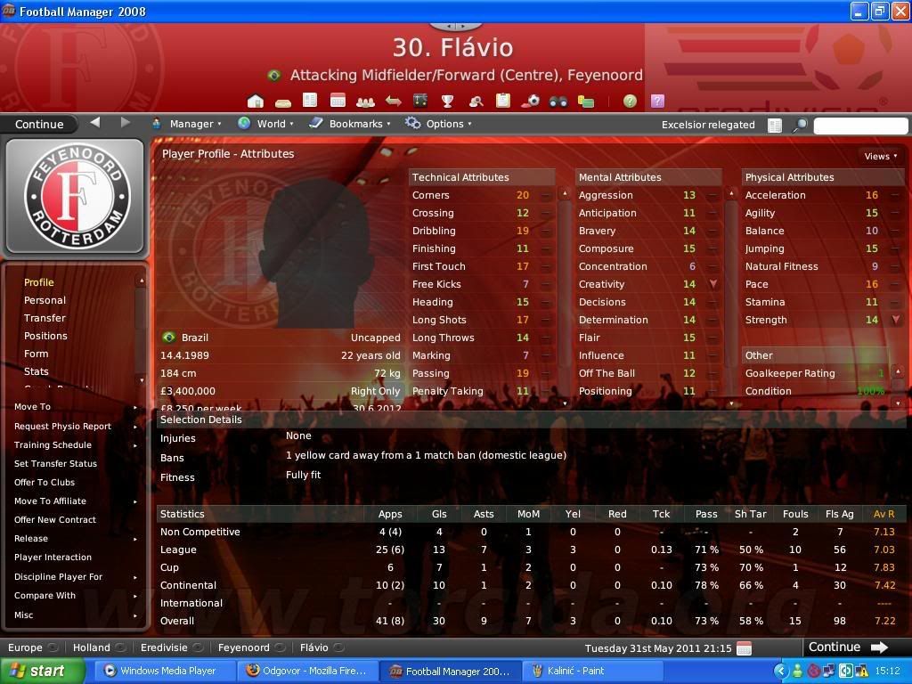Viewport: 912px width, 684px height.
Task: Switch to Mozilla Firefox taskbar window
Action: pos(306,672)
